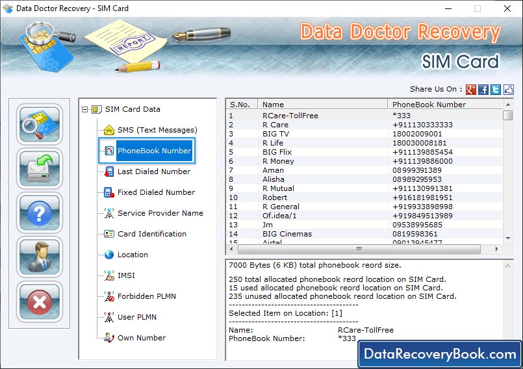
Task: Click the red X exit button
Action: [x=40, y=301]
